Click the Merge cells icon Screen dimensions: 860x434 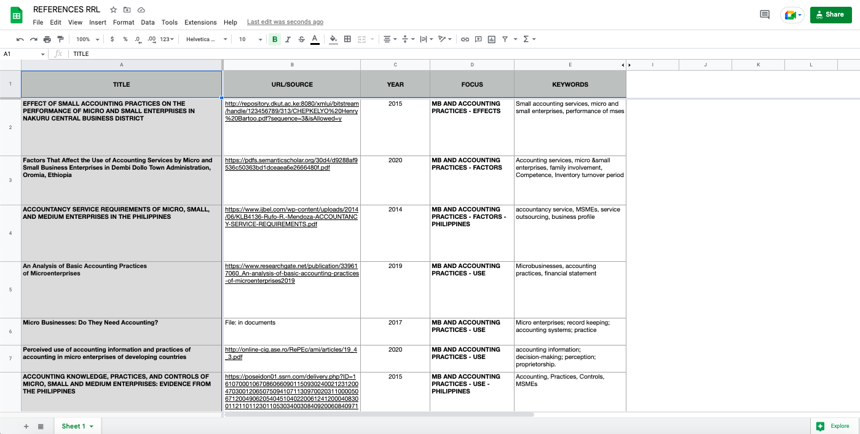point(362,39)
